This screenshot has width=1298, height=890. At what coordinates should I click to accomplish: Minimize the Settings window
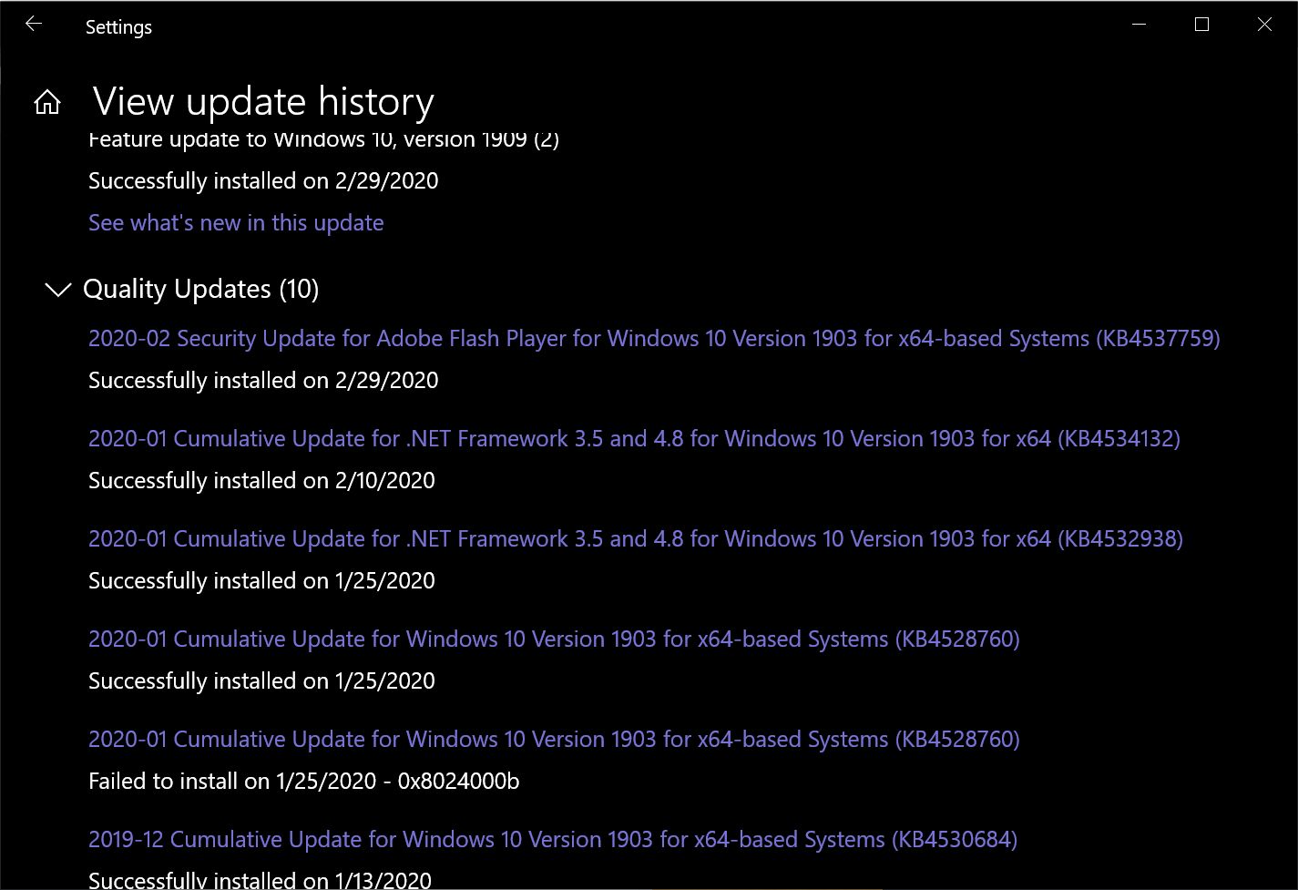click(1139, 25)
